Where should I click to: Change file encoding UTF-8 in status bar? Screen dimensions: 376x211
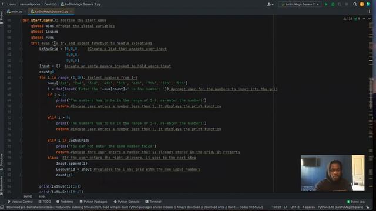(x=295, y=207)
